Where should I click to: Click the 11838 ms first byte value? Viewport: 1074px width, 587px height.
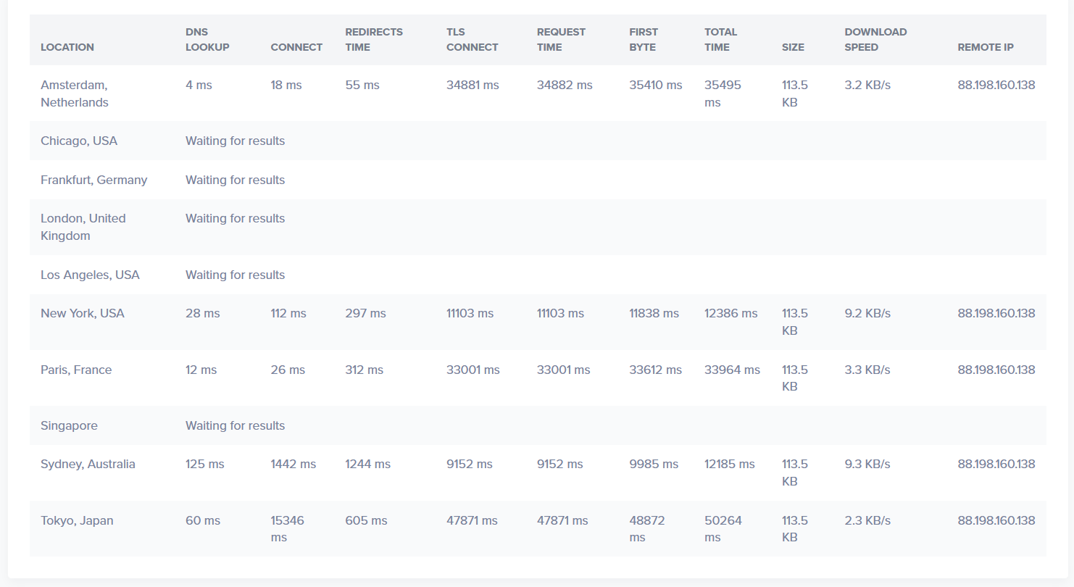(x=654, y=313)
